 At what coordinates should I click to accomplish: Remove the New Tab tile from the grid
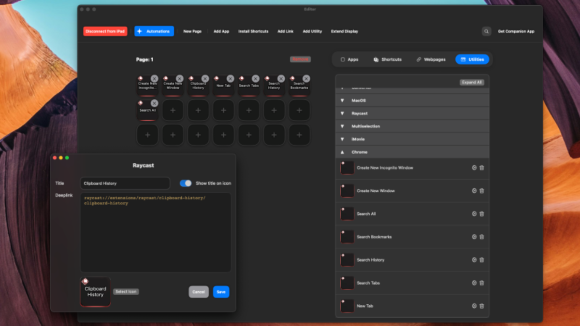(231, 78)
